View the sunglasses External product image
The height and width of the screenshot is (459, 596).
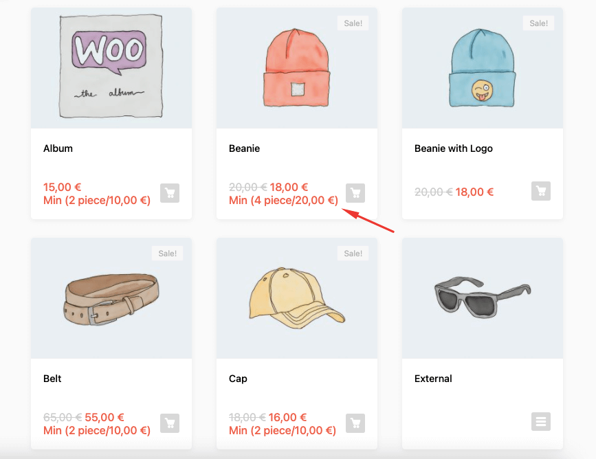point(483,297)
